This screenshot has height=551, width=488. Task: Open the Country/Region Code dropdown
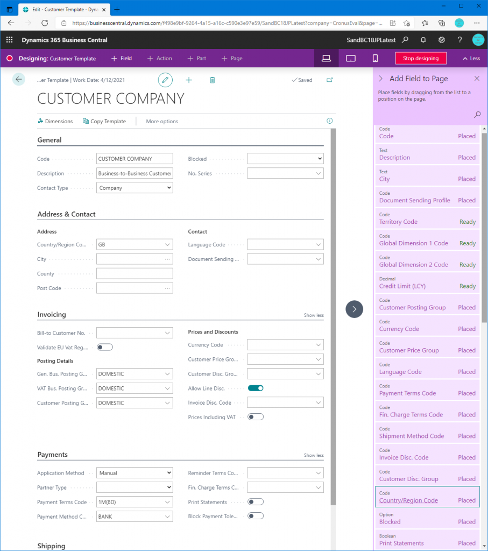pyautogui.click(x=167, y=245)
